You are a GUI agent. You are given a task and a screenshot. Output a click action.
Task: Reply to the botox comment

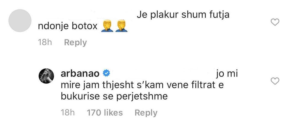click(75, 43)
